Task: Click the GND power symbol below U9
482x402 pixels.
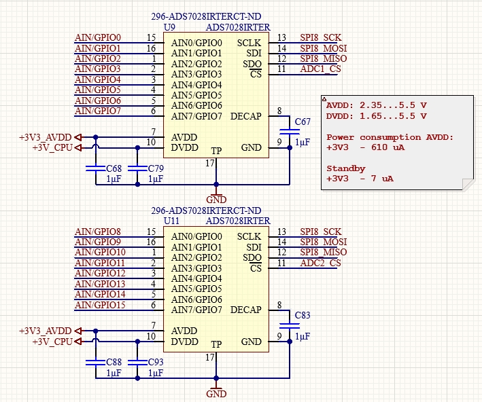Action: click(x=216, y=197)
